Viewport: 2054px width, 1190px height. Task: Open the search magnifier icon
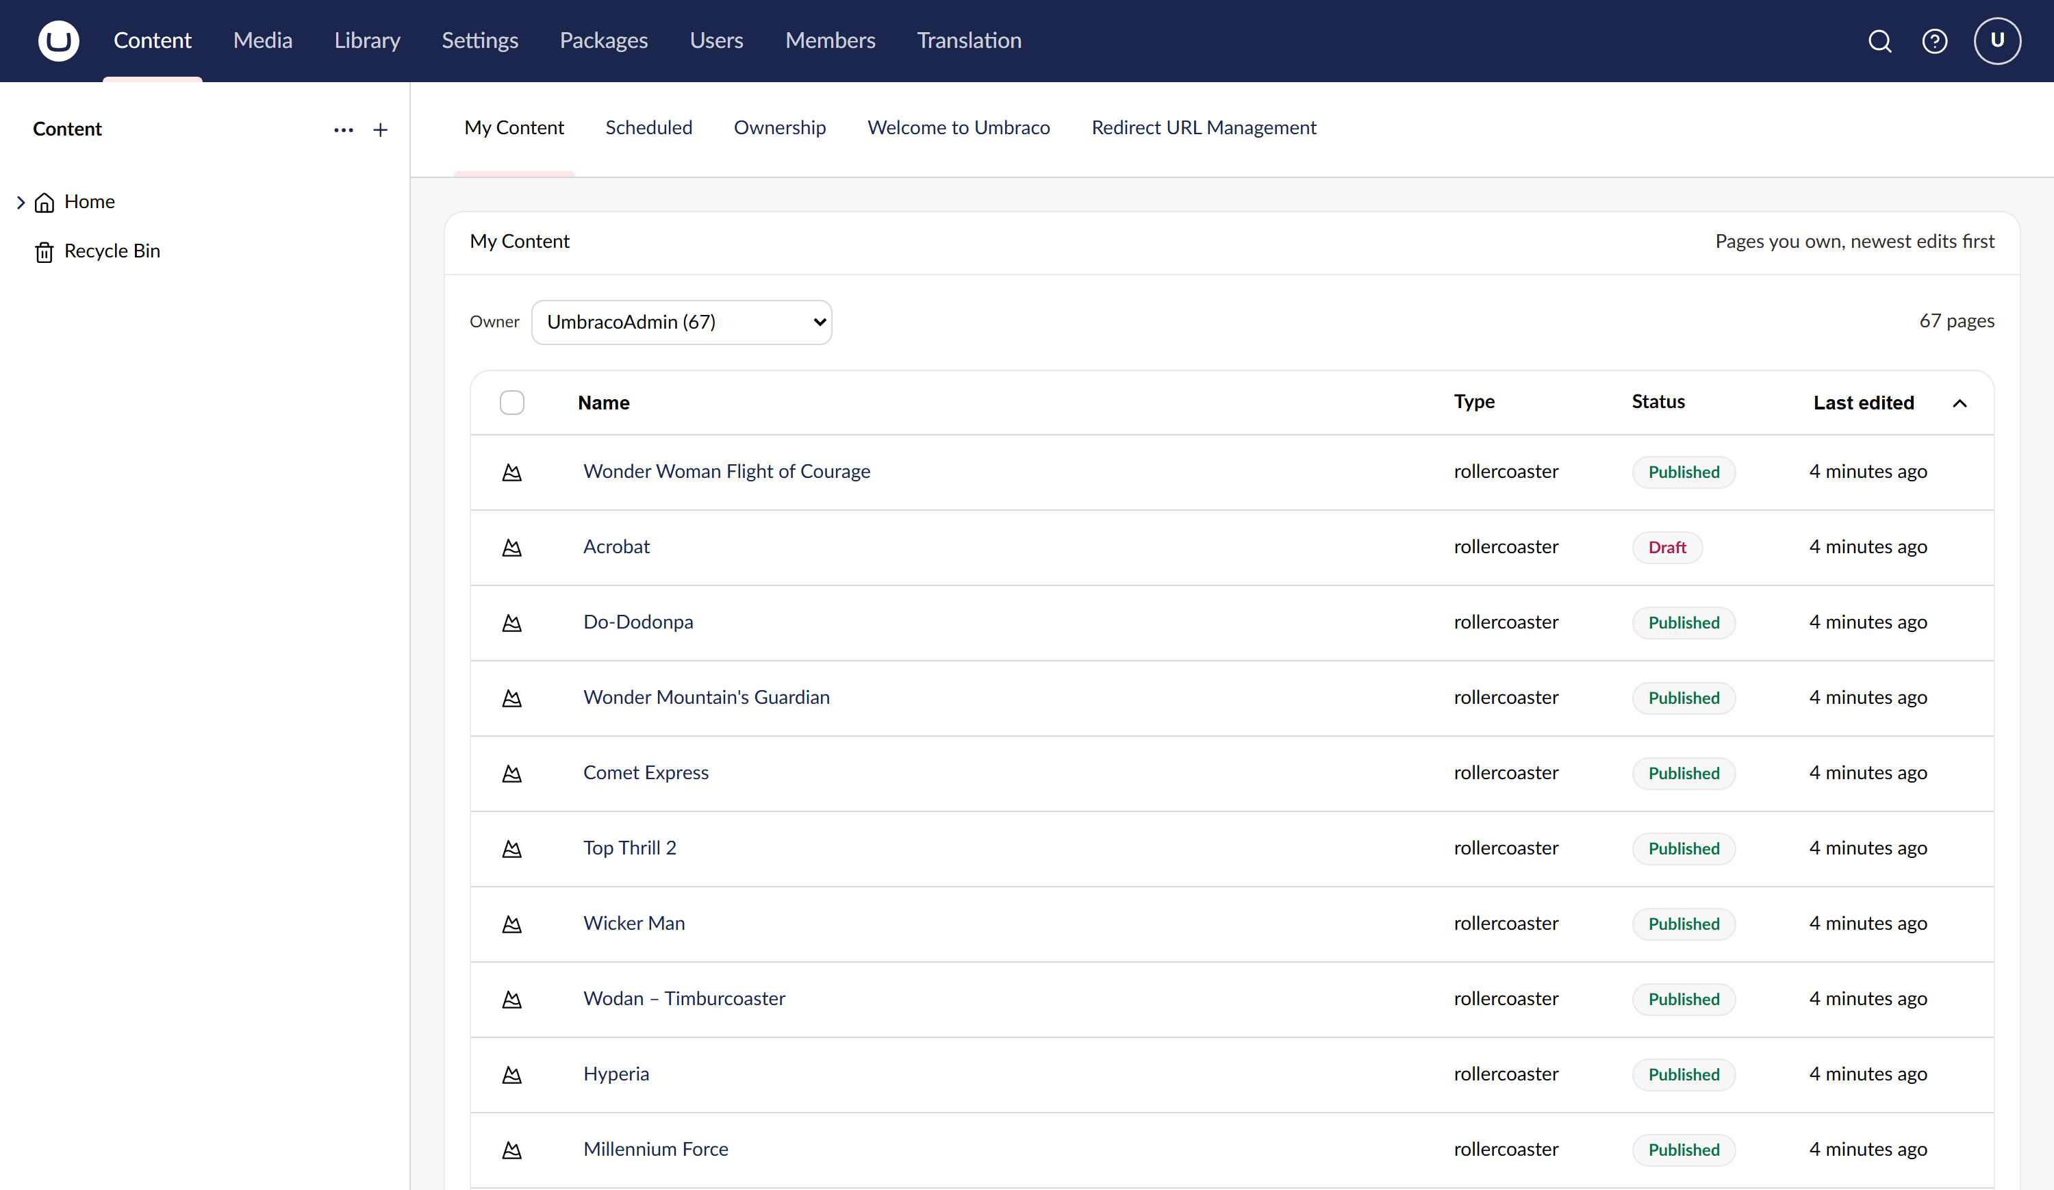click(x=1879, y=41)
